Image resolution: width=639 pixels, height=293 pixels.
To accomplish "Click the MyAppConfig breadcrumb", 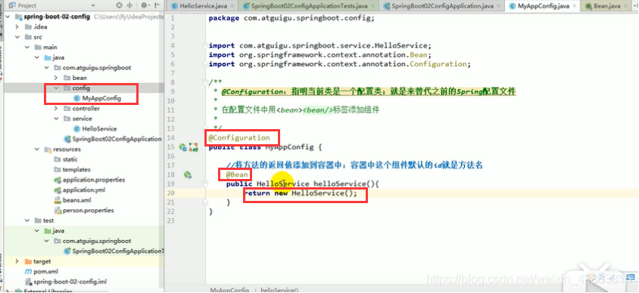I will click(229, 290).
